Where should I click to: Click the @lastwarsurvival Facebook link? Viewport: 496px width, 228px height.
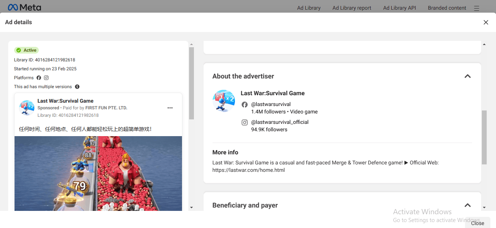[x=271, y=104]
